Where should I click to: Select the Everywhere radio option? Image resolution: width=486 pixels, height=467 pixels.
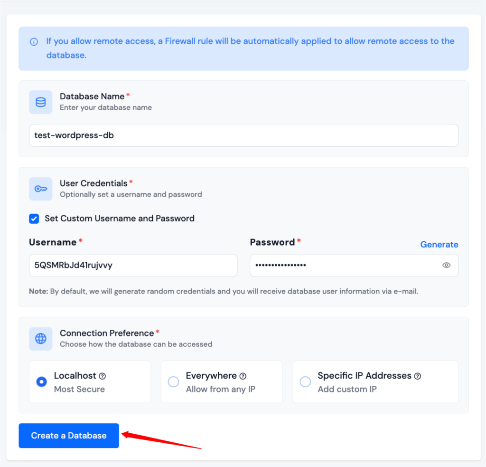(x=174, y=381)
